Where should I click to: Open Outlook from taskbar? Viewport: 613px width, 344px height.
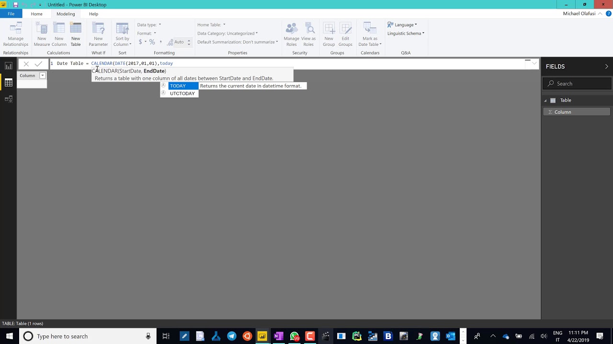tap(451, 336)
